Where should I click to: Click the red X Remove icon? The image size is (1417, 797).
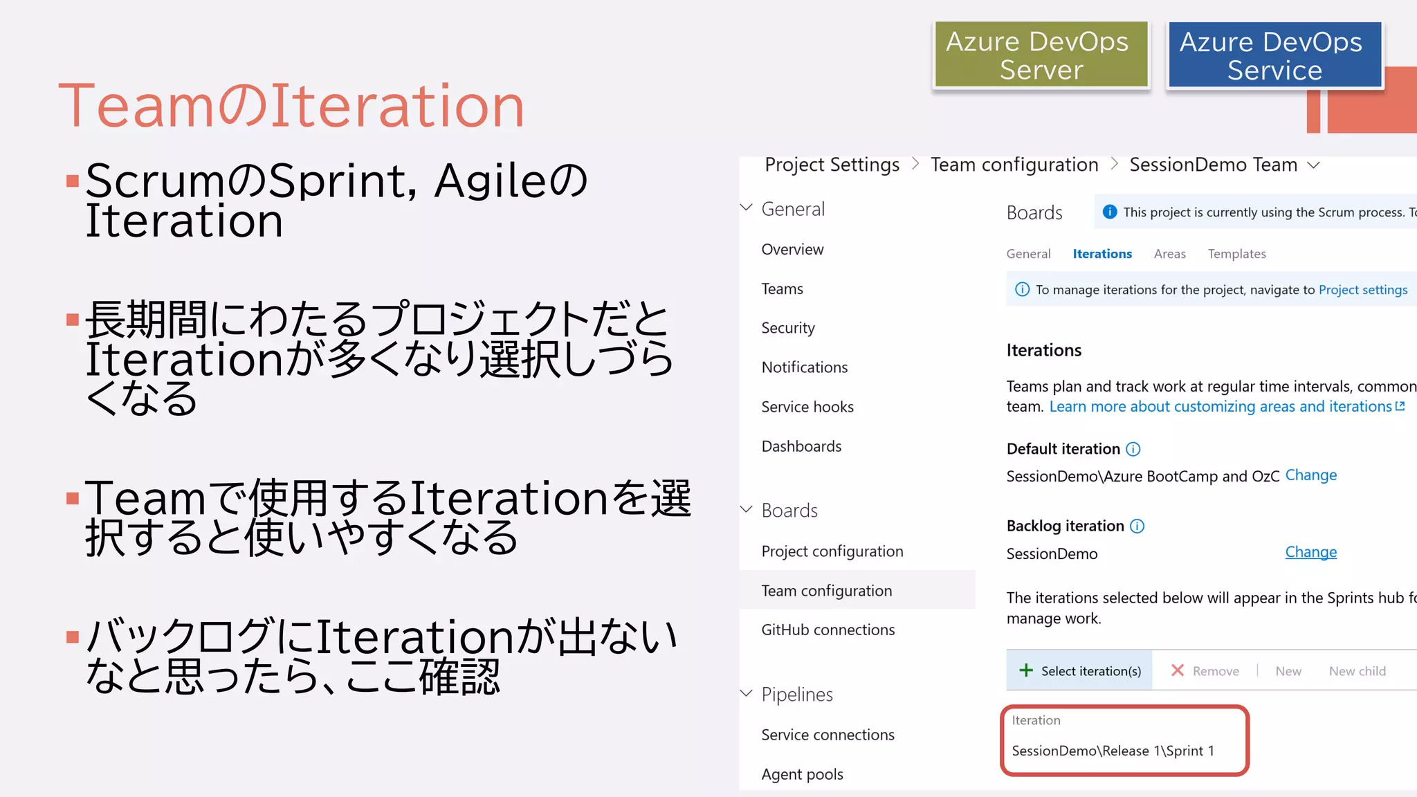(1178, 670)
